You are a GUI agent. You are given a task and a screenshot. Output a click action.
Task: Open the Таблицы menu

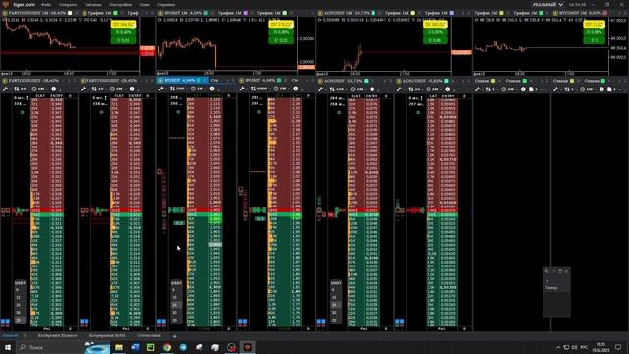(93, 4)
